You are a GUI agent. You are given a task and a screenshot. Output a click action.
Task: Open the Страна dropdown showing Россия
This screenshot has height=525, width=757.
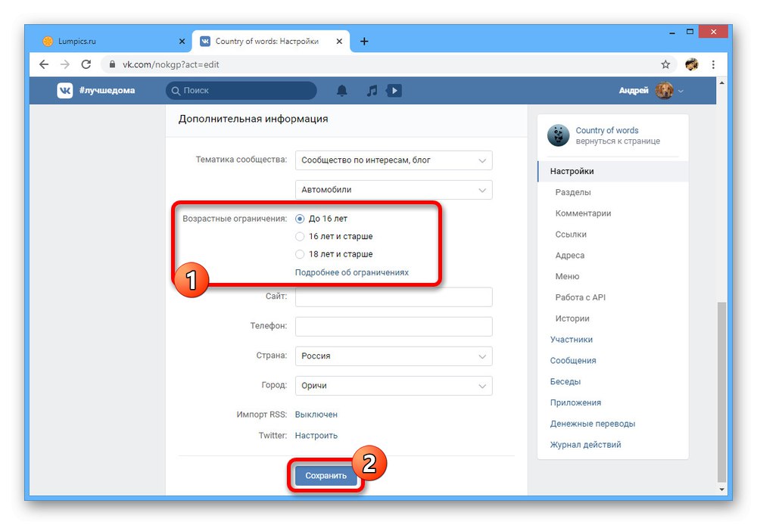(x=394, y=356)
